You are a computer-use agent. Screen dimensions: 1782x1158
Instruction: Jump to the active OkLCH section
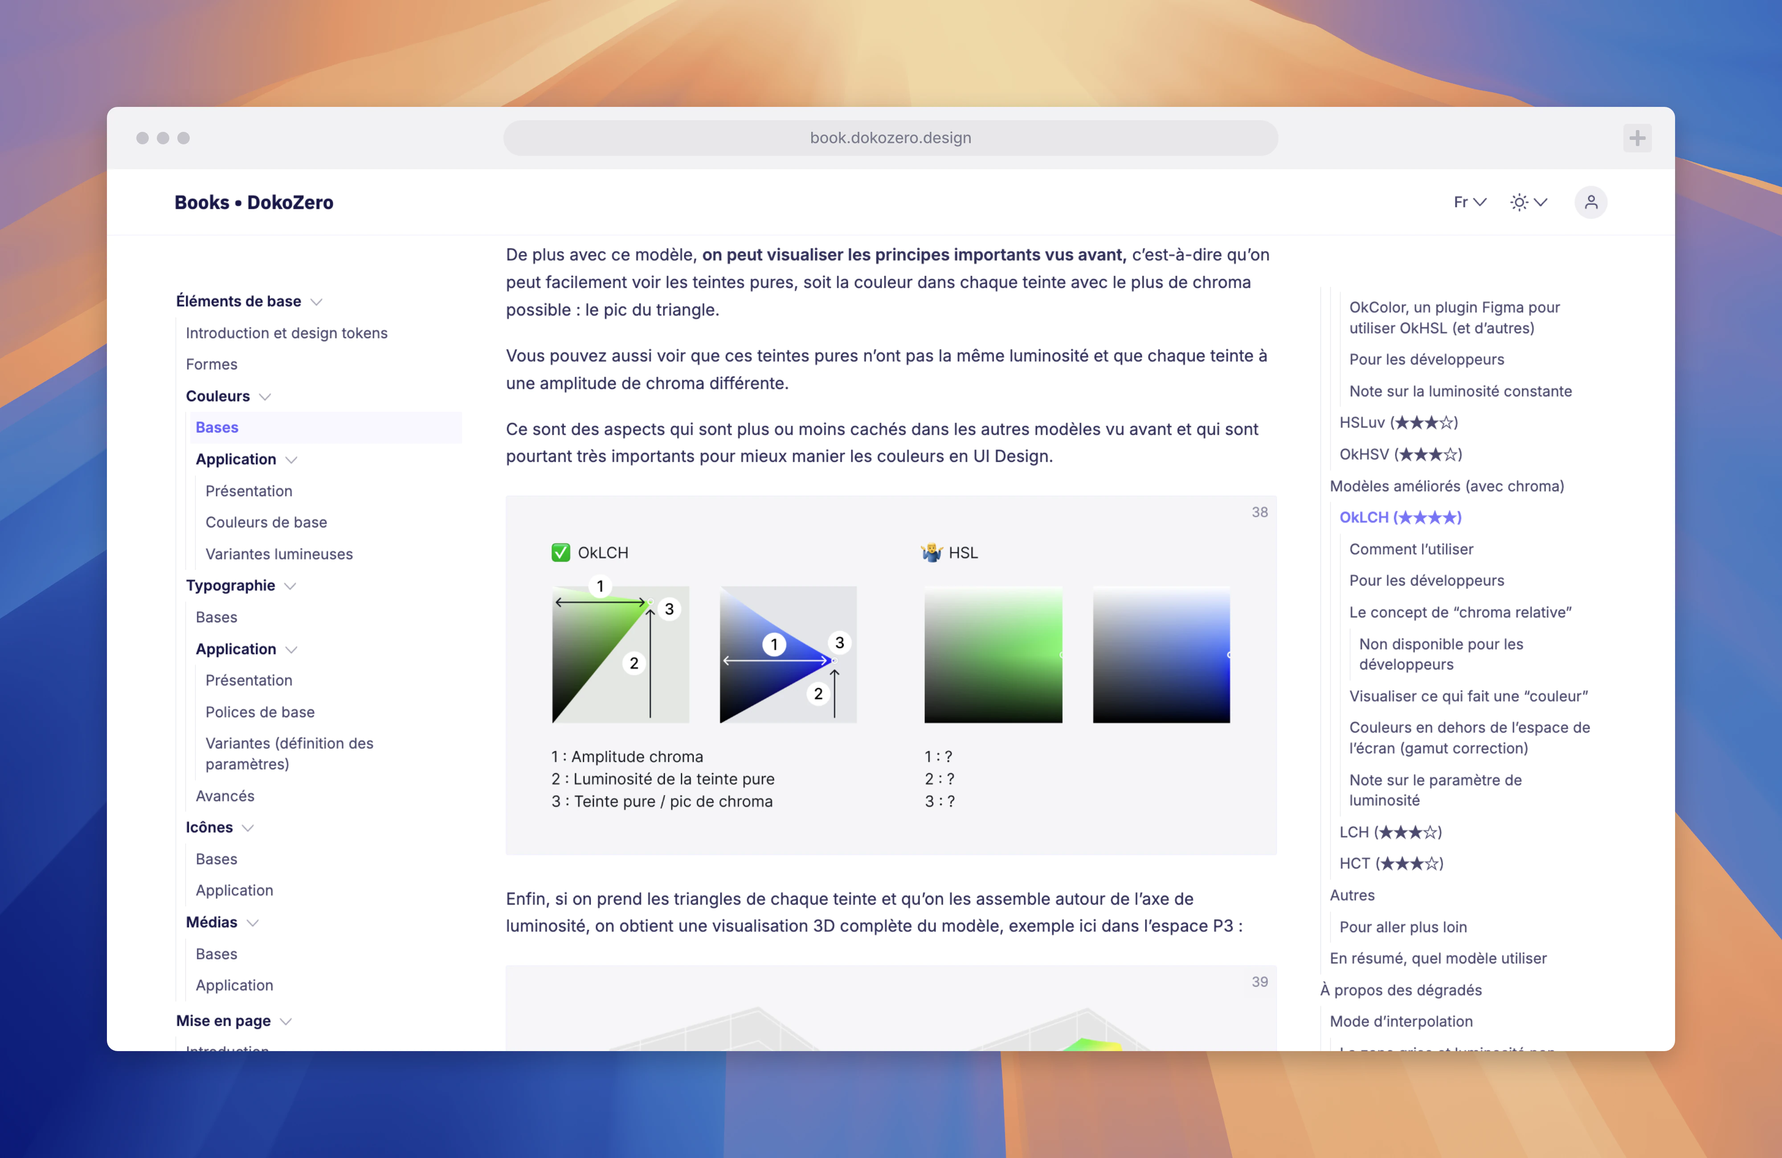point(1401,518)
